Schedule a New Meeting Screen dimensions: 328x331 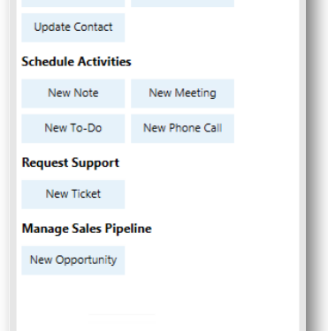(182, 94)
